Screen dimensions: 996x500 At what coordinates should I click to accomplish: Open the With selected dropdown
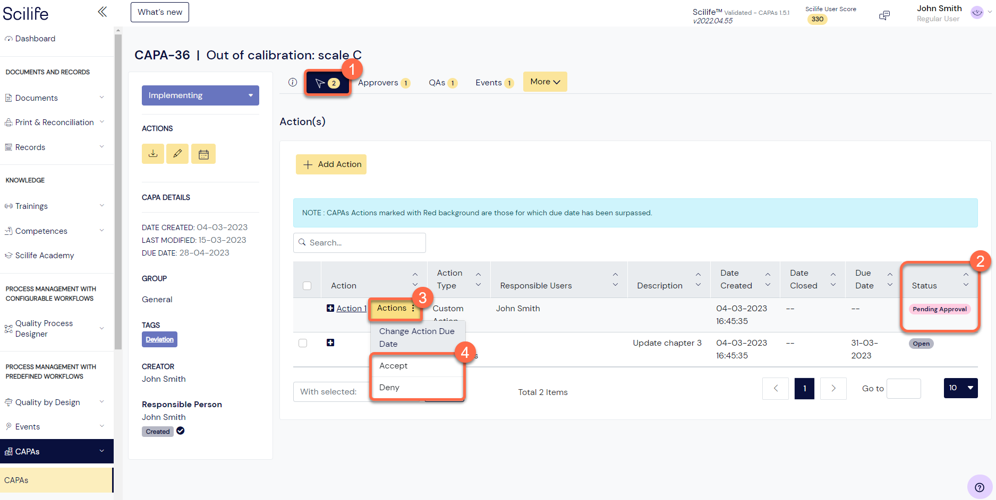tap(331, 392)
